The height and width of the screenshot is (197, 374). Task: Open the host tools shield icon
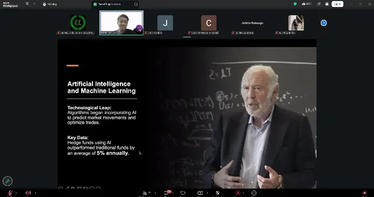(x=218, y=193)
